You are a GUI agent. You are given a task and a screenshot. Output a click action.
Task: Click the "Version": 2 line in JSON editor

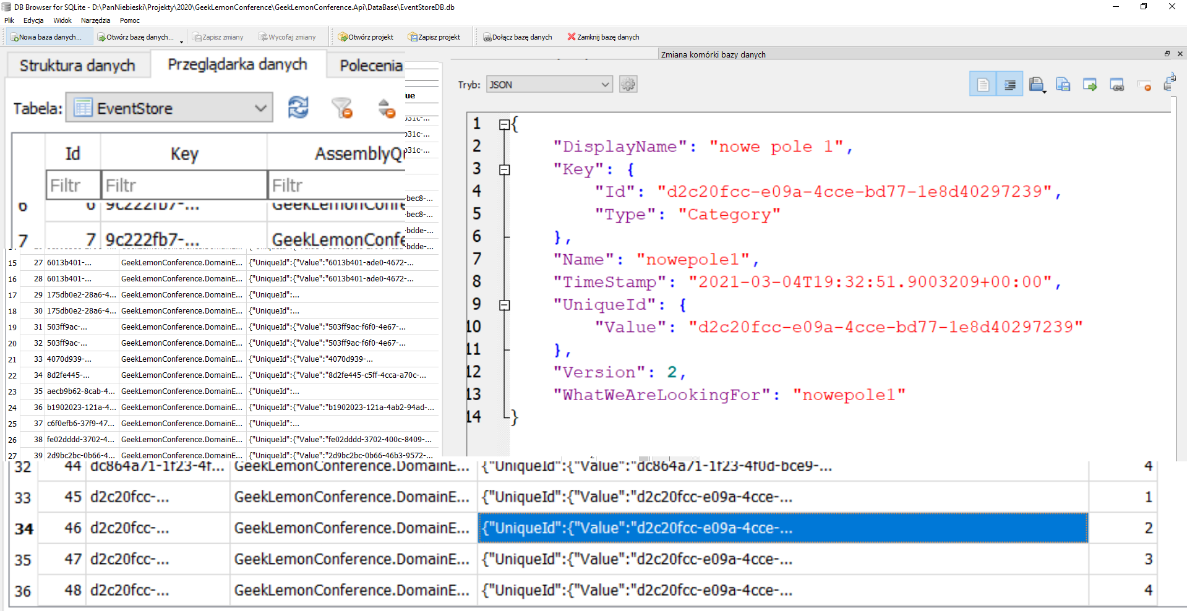coord(620,372)
